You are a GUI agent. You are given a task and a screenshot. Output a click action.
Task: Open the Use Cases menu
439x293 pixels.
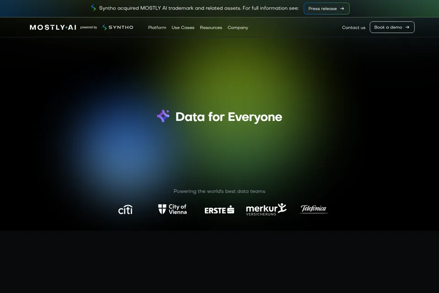pos(183,27)
